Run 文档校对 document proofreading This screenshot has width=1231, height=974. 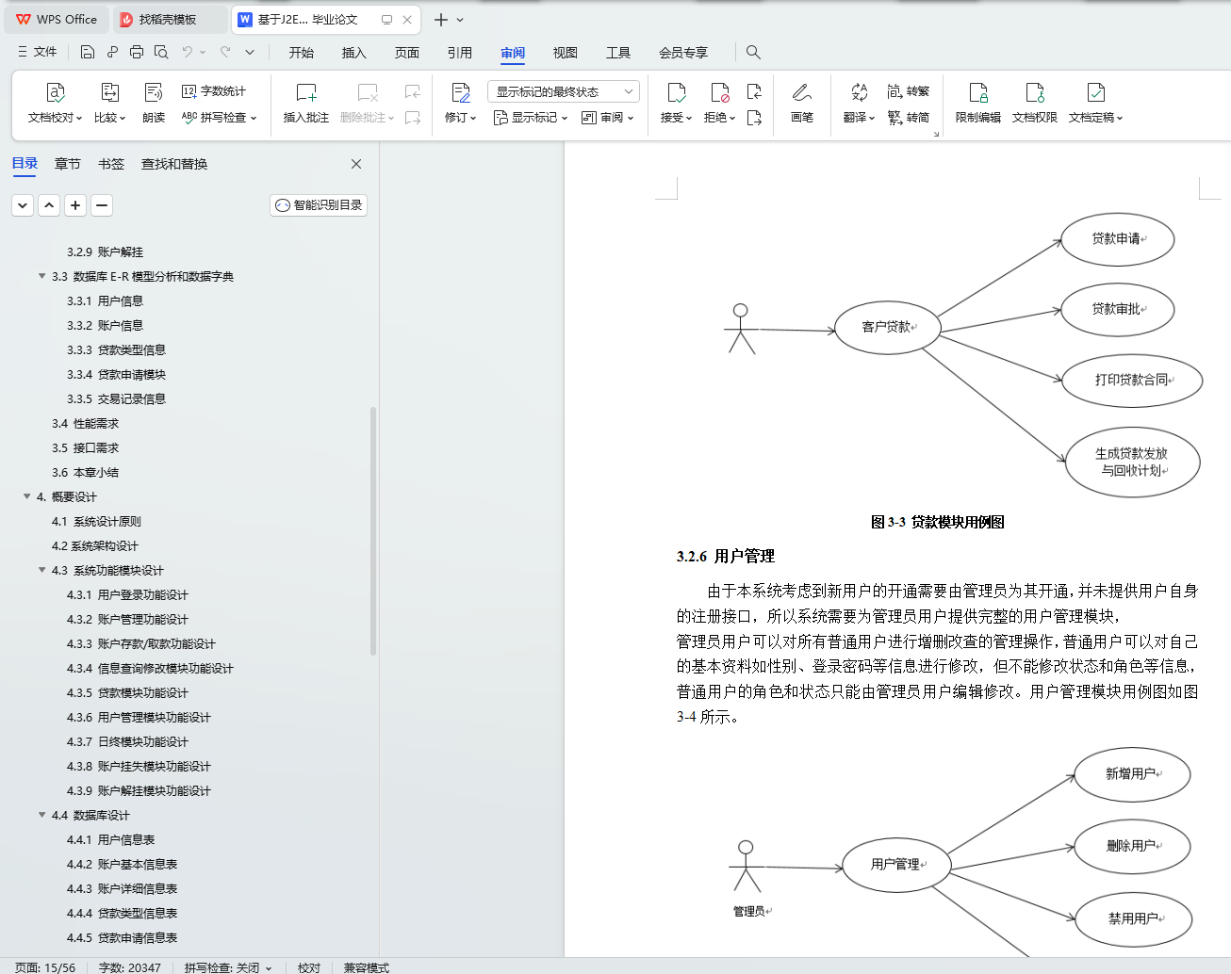coord(55,104)
